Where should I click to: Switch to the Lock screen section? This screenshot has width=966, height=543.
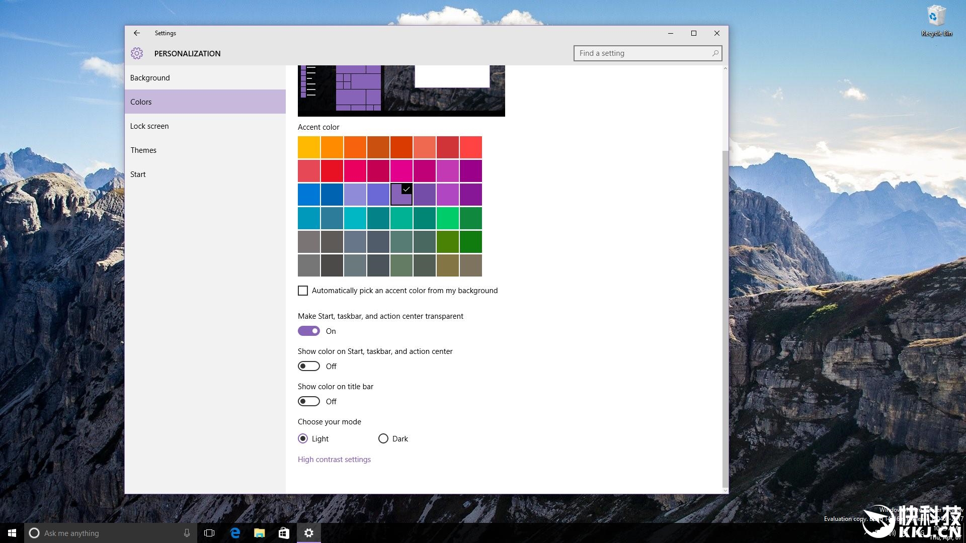(149, 126)
